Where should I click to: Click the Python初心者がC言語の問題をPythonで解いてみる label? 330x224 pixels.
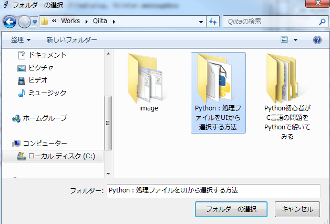[287, 123]
